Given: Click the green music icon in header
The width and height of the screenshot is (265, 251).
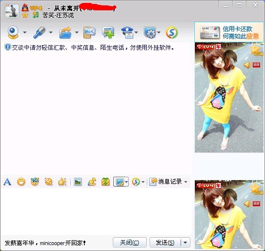Looking at the screenshot, I should [x=35, y=15].
